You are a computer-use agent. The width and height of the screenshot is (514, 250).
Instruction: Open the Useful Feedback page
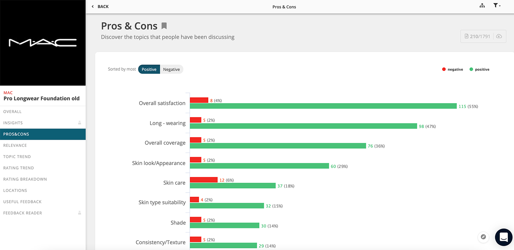22,202
